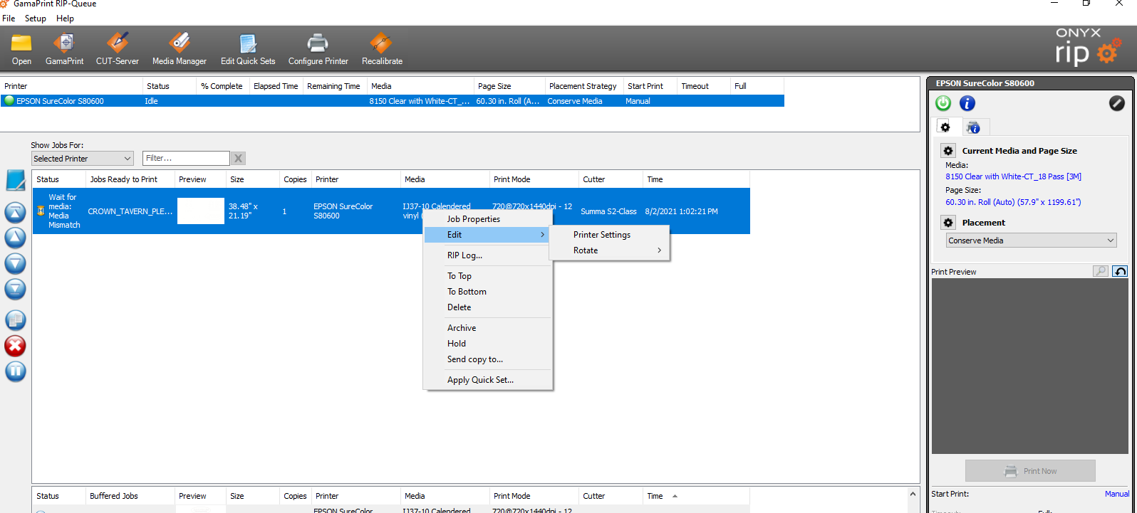
Task: Click the Manual start print link
Action: point(1116,494)
